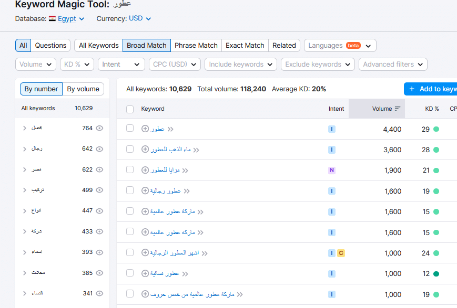Image resolution: width=457 pixels, height=308 pixels.
Task: Click the Add to keyword list button
Action: tap(431, 89)
